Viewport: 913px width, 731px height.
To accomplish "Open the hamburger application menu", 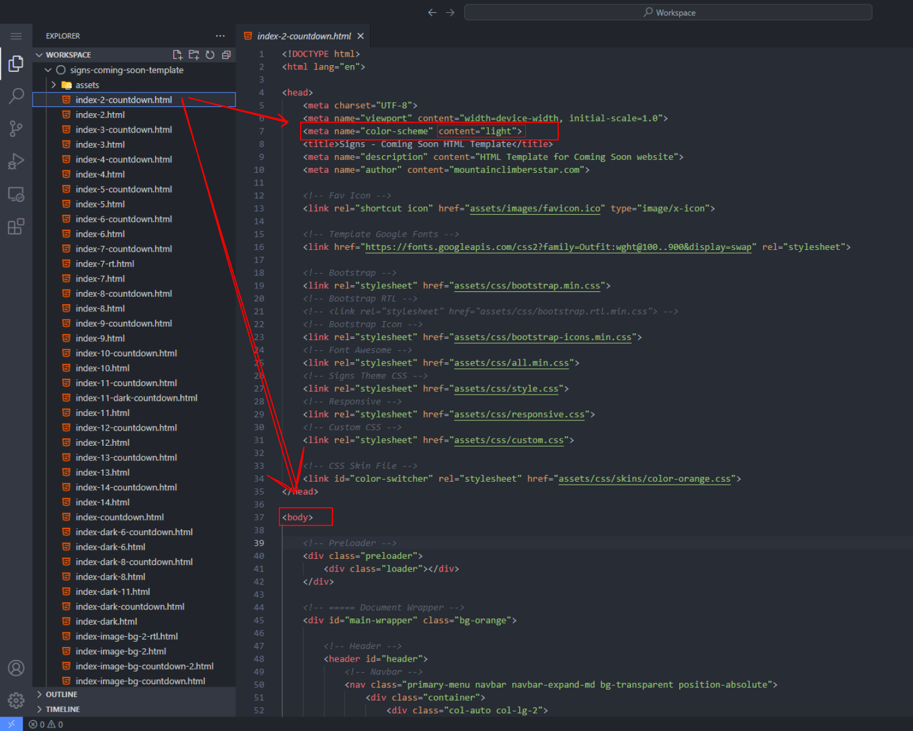I will coord(16,36).
